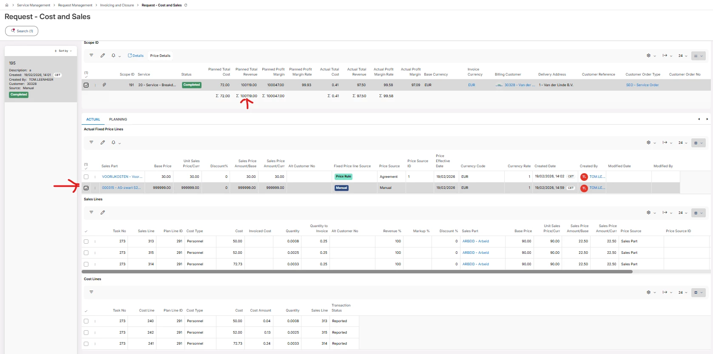Viewport: 713px width, 354px height.
Task: Edit Actual Fixed Price Lines with pencil icon
Action: click(102, 142)
